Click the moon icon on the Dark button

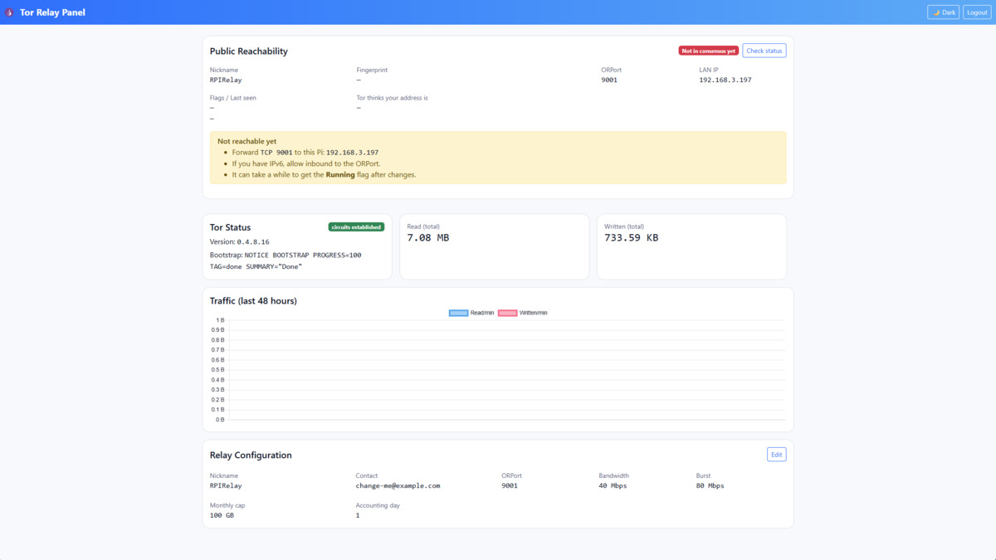(x=935, y=12)
